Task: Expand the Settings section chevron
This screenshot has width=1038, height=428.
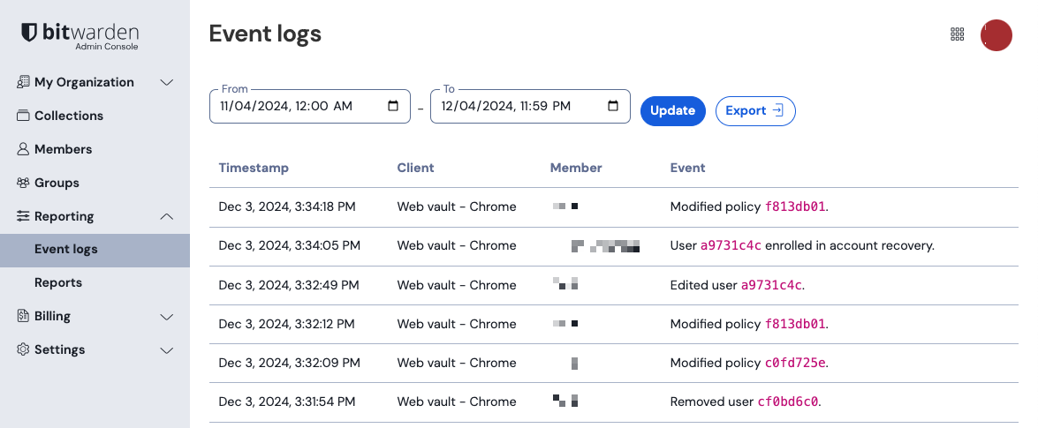Action: coord(166,349)
